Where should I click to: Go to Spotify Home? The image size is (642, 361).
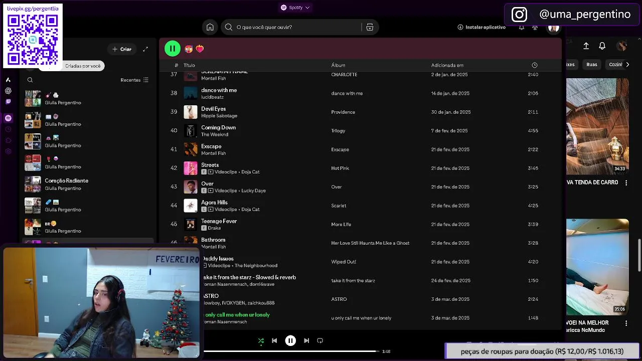[x=210, y=27]
